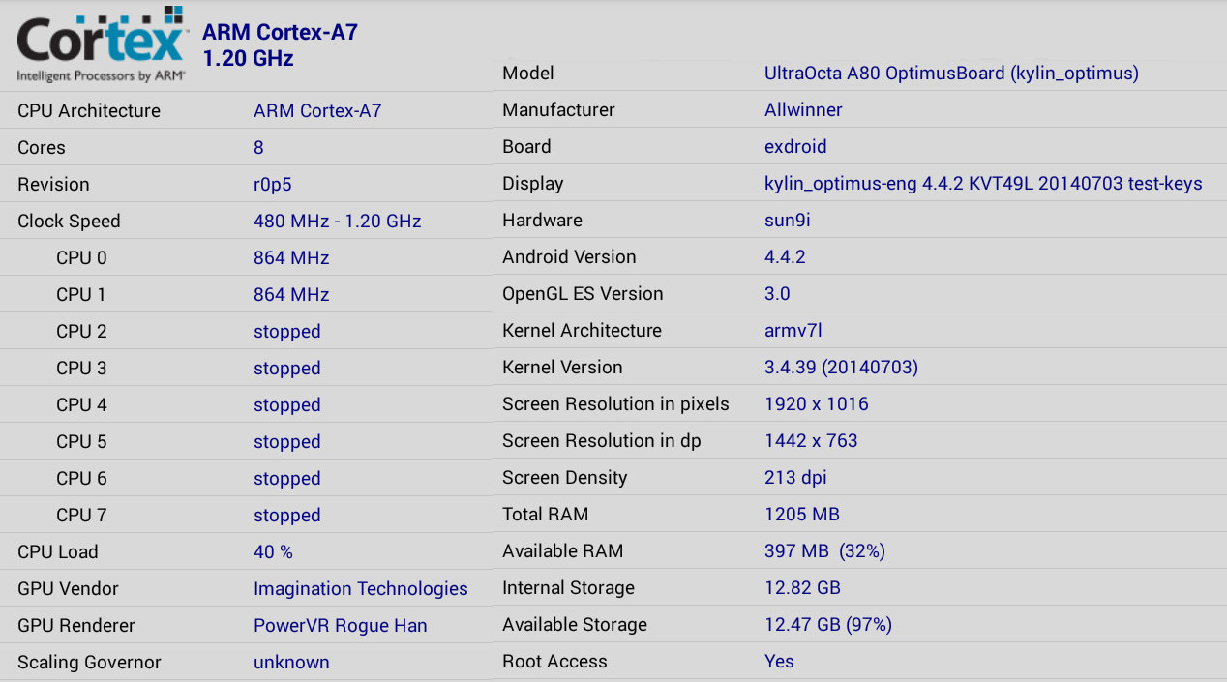Select the Model UltraOcta A80 OptimusBoard value
This screenshot has width=1227, height=682.
click(x=951, y=73)
